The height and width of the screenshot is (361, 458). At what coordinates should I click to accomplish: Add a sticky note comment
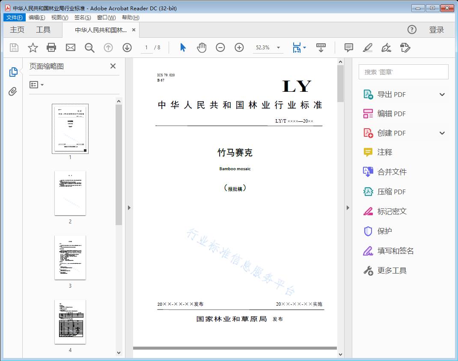pyautogui.click(x=349, y=48)
